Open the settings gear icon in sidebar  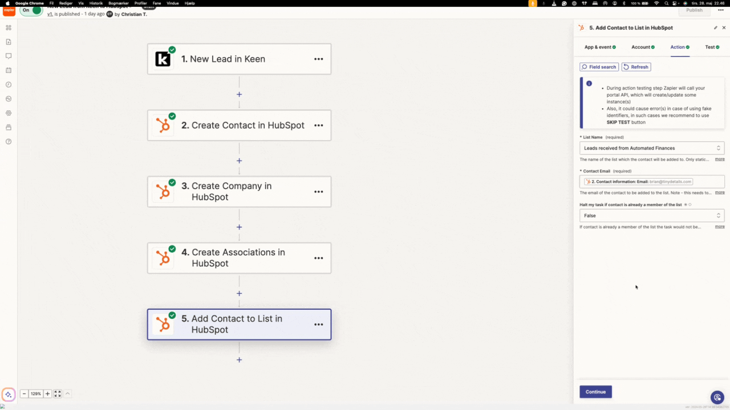coord(9,113)
